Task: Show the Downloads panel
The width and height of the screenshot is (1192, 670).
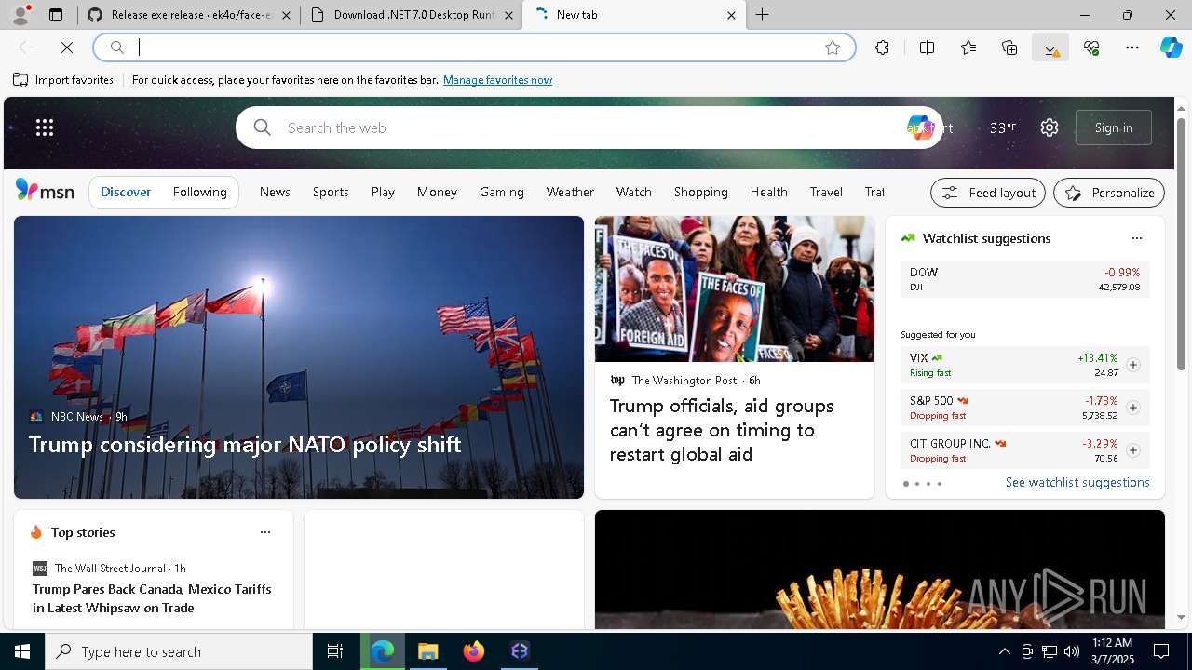Action: click(1050, 47)
